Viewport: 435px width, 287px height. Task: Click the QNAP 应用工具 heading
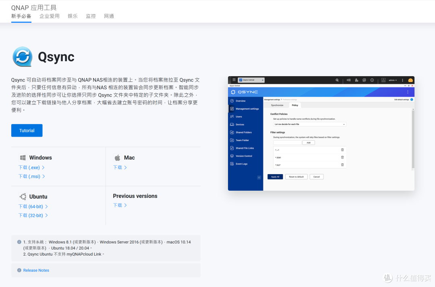34,8
